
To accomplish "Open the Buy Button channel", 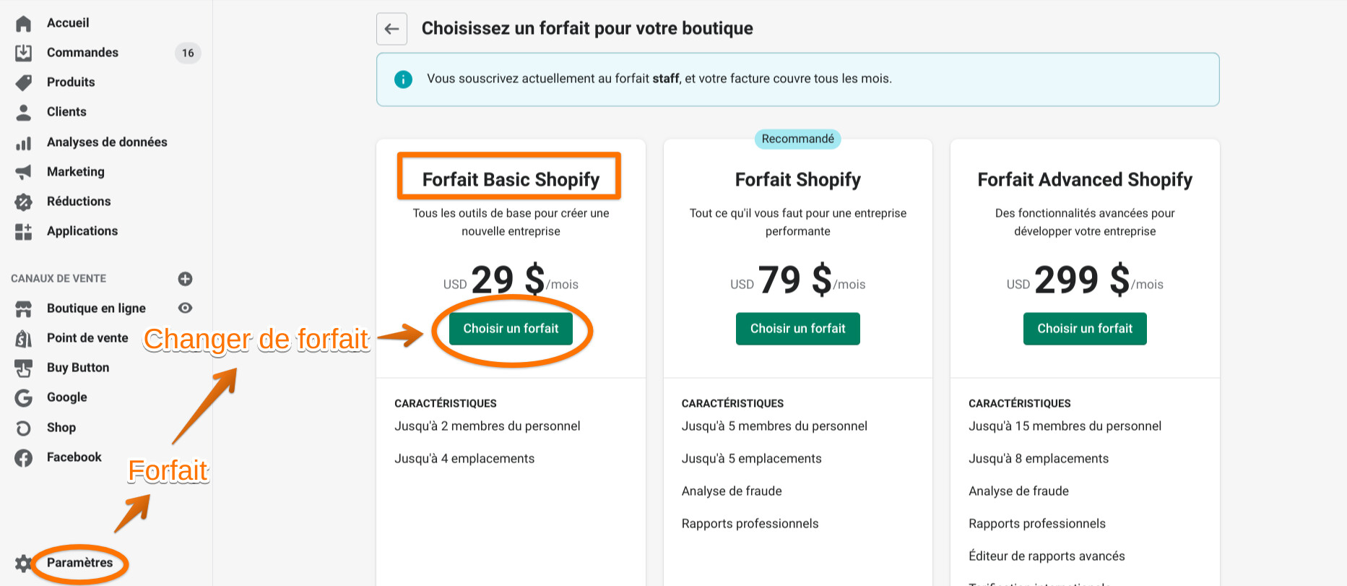I will (78, 368).
